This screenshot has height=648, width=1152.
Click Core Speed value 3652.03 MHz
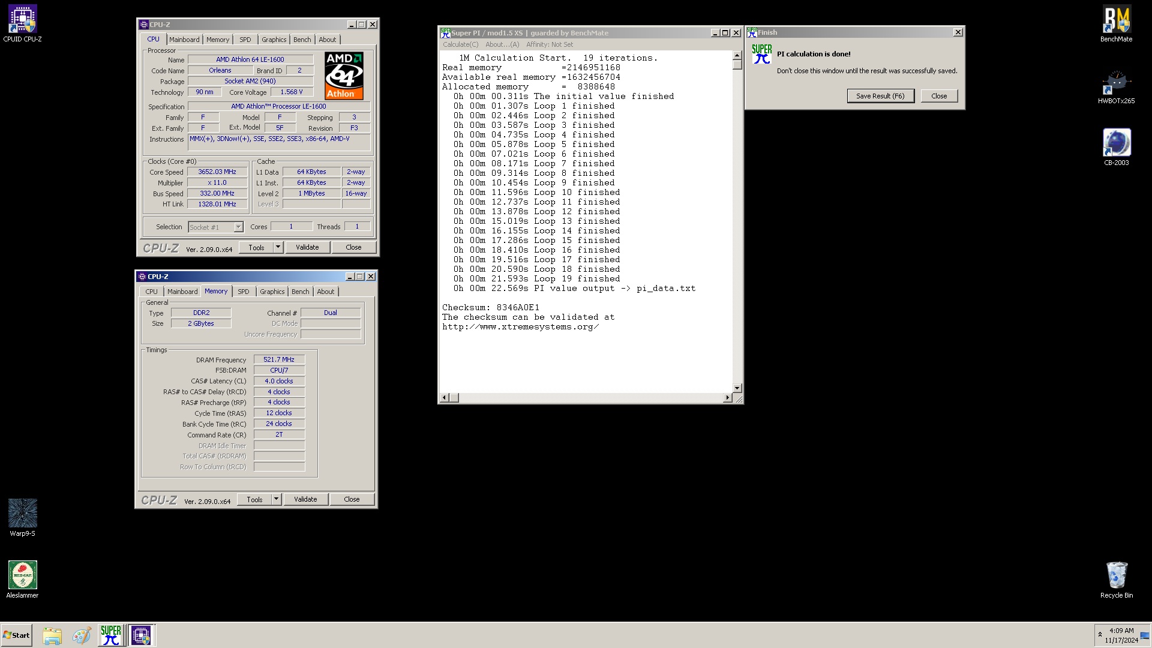(217, 172)
